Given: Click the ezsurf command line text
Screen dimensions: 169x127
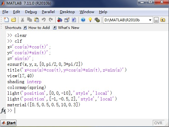Looking at the screenshot, I should (x=45, y=64).
